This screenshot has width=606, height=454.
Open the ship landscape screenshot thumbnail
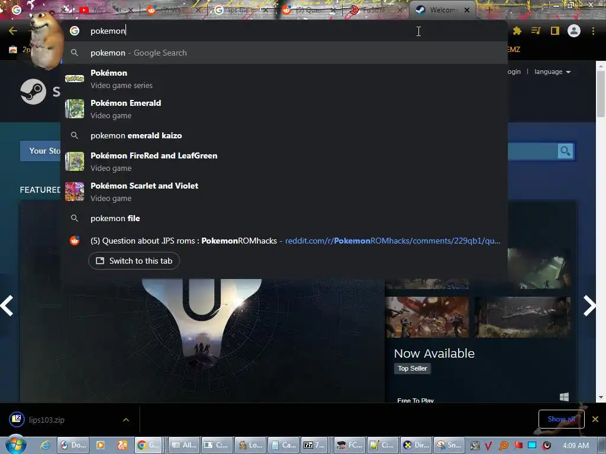[x=523, y=317]
